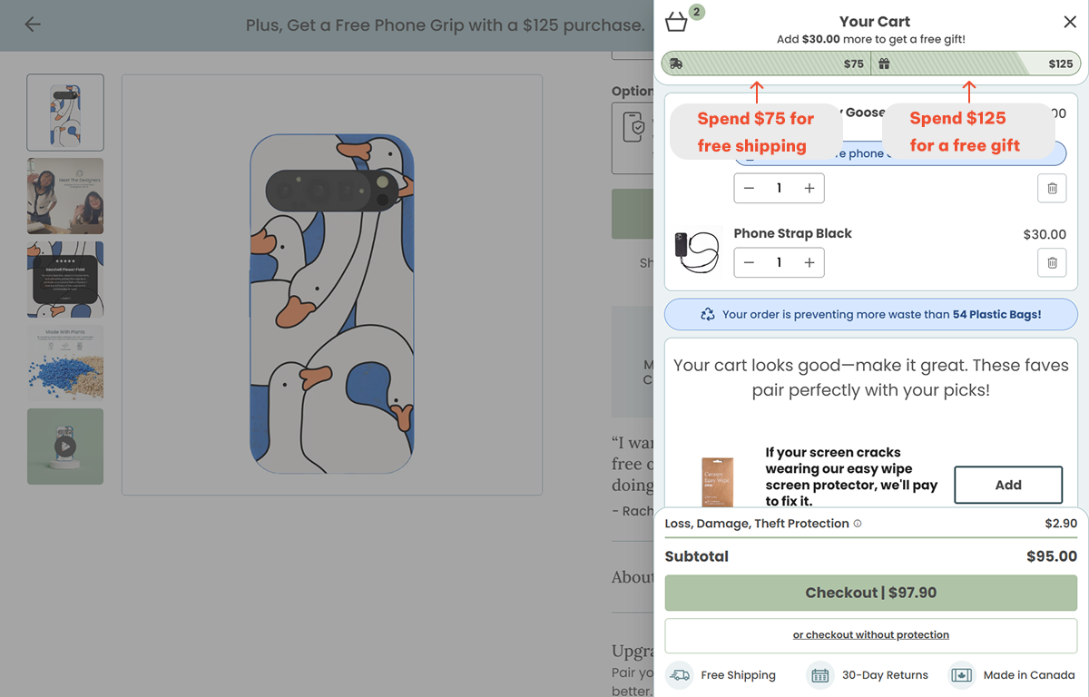1089x697 pixels.
Task: Decrease the goose case quantity
Action: (749, 189)
